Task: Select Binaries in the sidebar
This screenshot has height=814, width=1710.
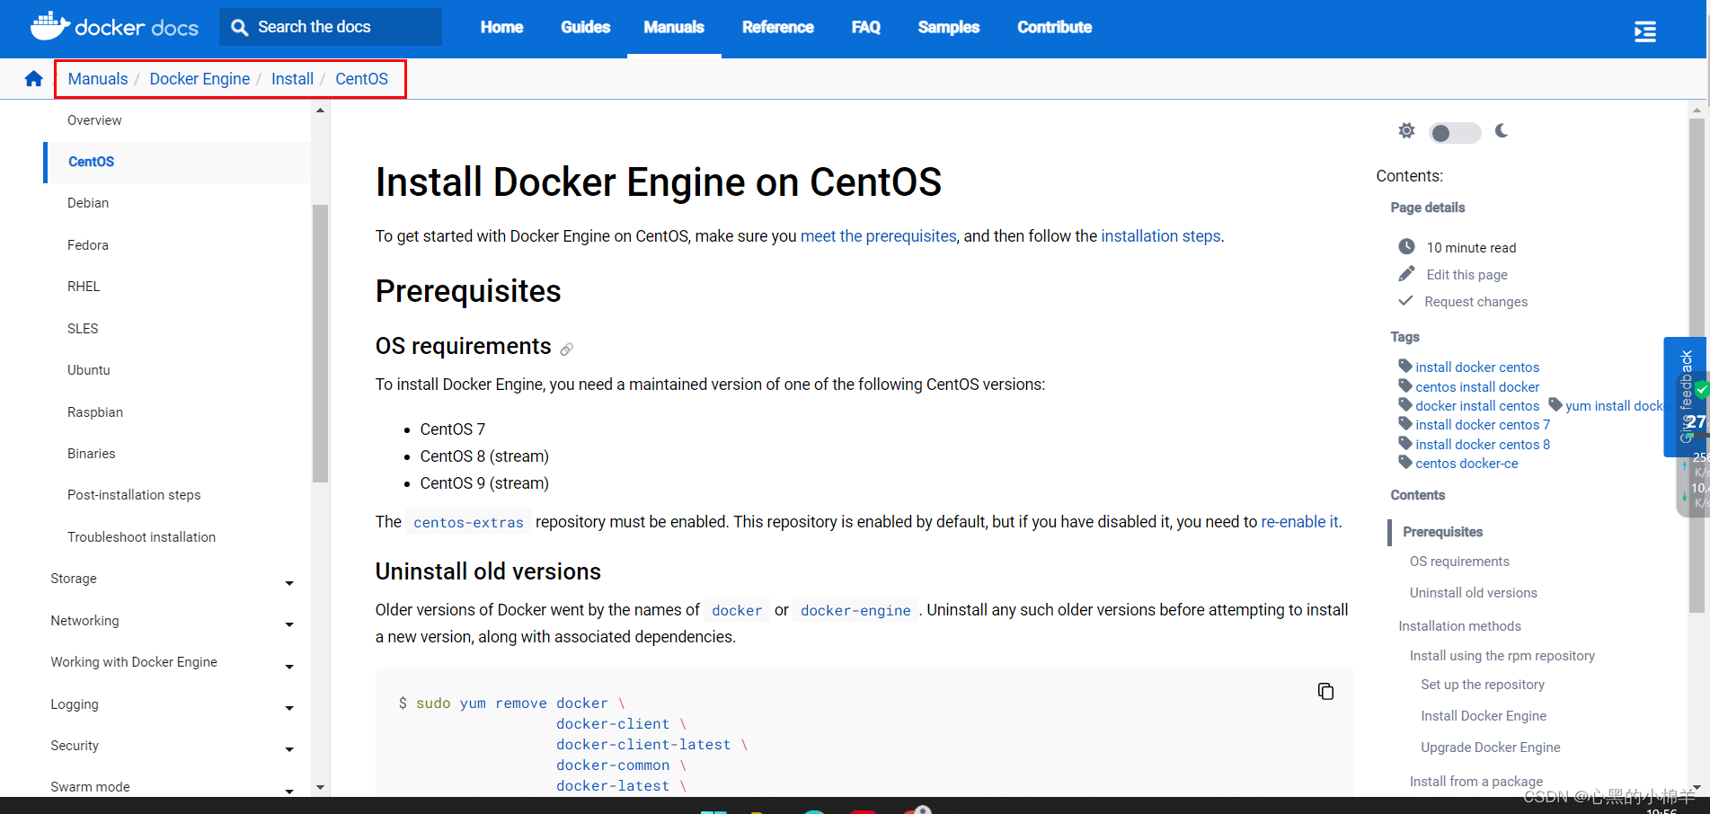Action: (92, 454)
